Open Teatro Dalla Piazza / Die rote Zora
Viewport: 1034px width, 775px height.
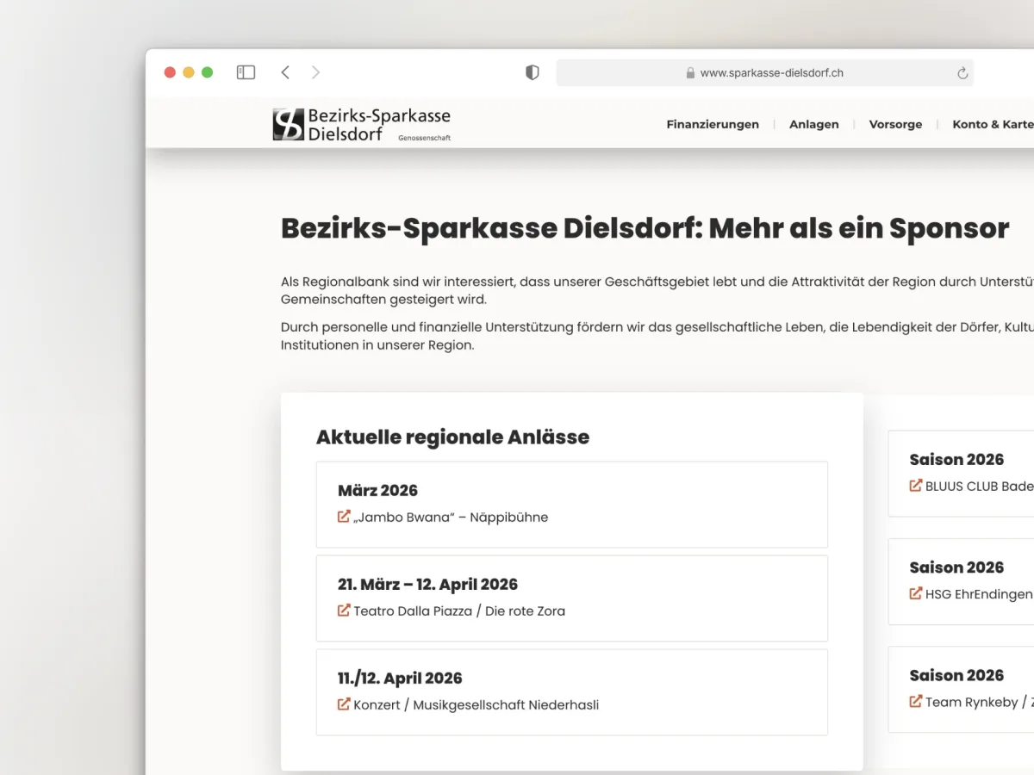459,611
